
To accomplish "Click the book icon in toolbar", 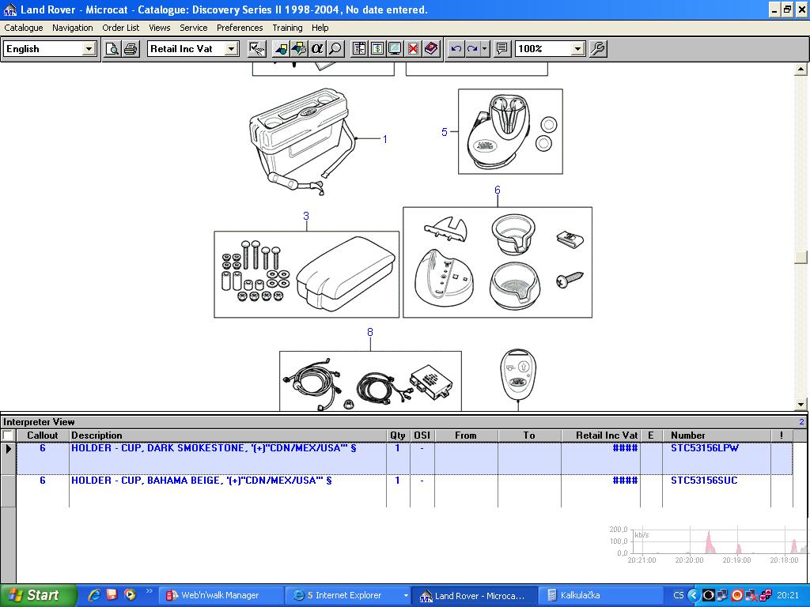I will click(x=431, y=49).
